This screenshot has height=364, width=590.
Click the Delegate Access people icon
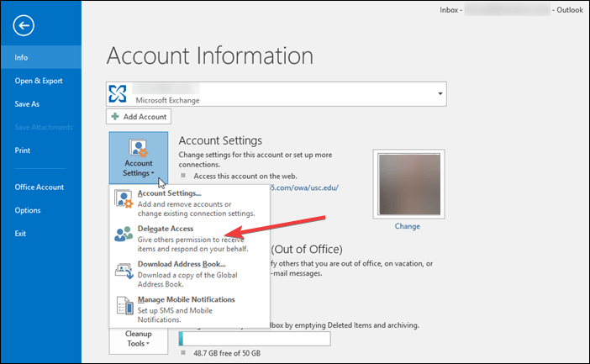(x=124, y=234)
